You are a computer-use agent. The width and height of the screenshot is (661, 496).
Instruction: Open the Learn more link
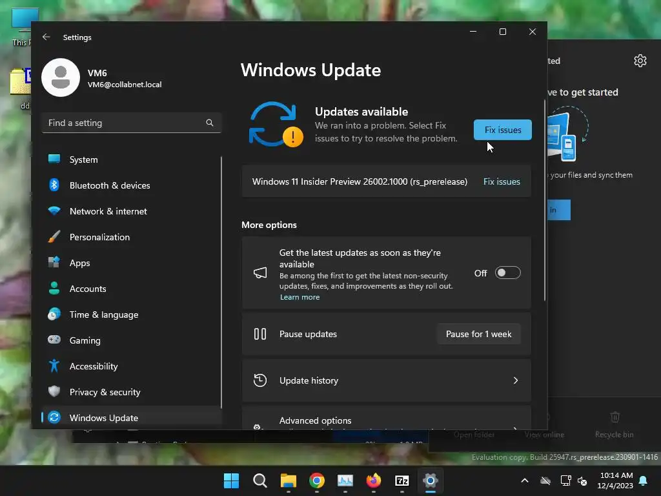[x=300, y=297]
